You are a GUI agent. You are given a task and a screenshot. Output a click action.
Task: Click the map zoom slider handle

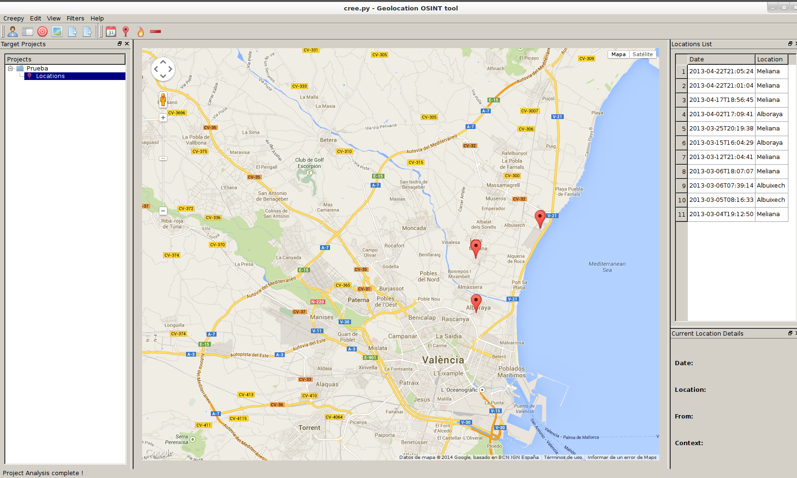[163, 158]
